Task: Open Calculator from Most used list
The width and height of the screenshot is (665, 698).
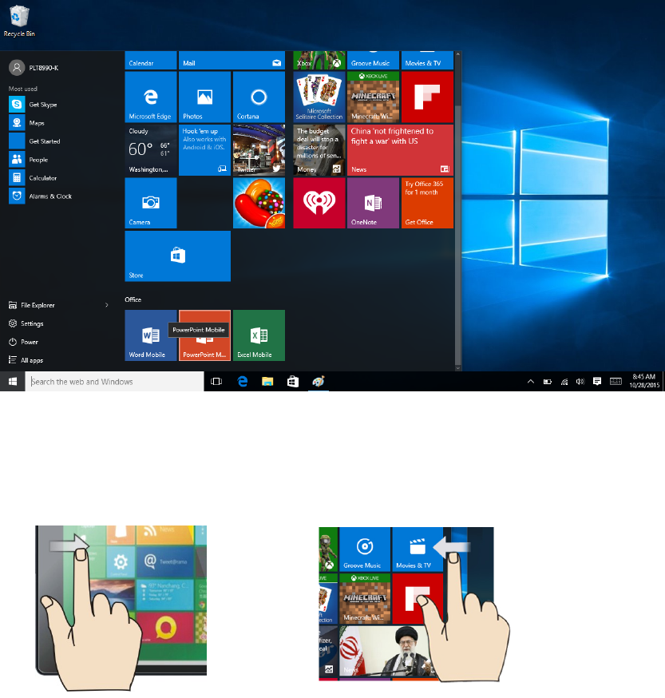Action: [57, 177]
